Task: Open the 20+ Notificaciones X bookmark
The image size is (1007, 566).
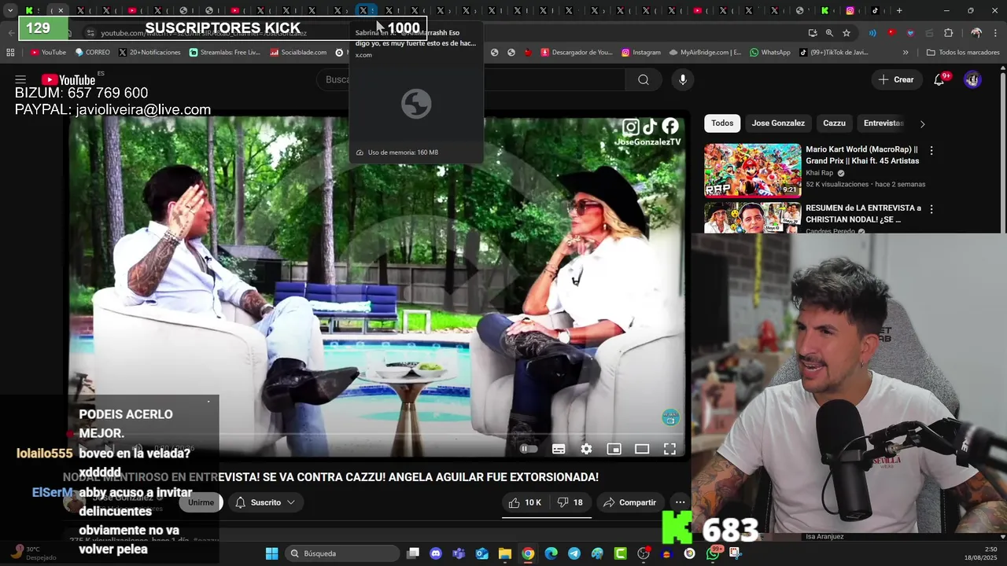Action: coord(149,53)
